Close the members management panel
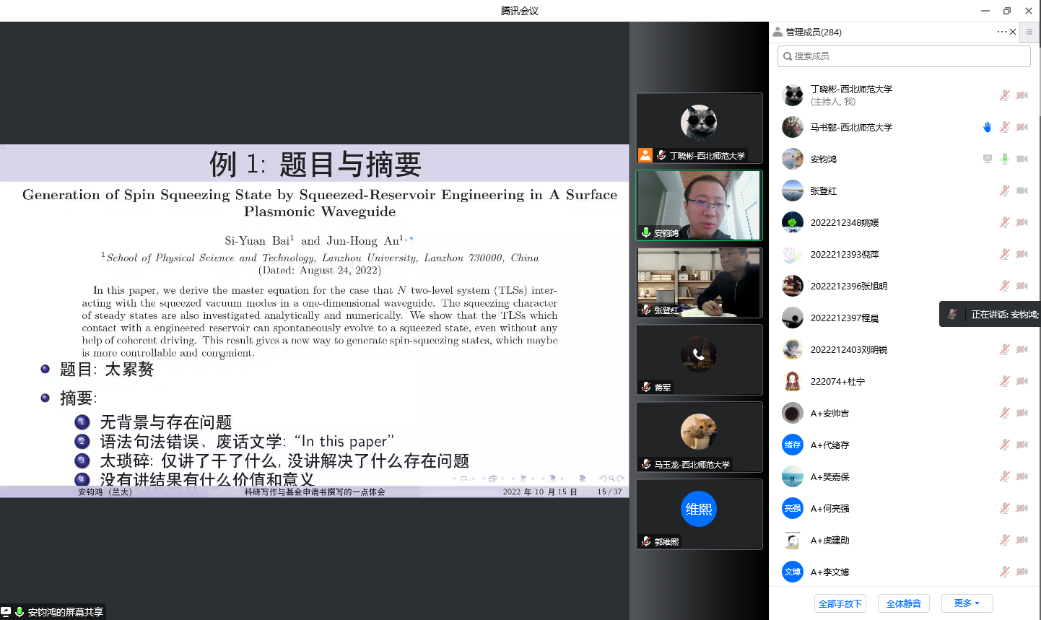Image resolution: width=1041 pixels, height=620 pixels. click(x=1013, y=32)
